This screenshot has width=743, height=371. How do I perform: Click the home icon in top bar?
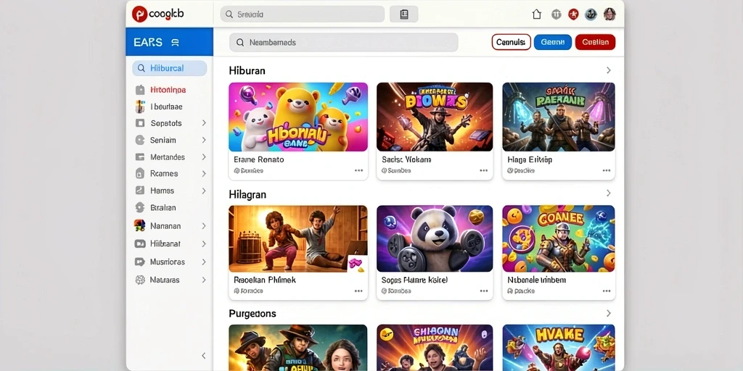536,14
